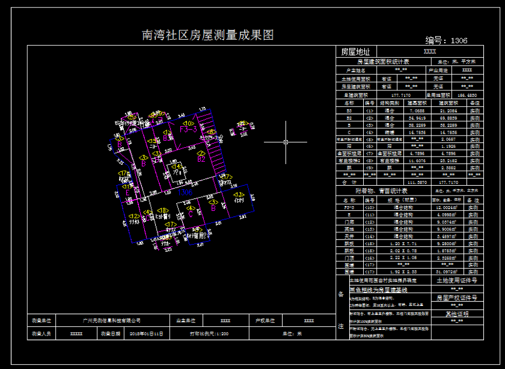The height and width of the screenshot is (369, 505).
Task: Click the 房屋产权证件号 cell
Action: pos(457,297)
